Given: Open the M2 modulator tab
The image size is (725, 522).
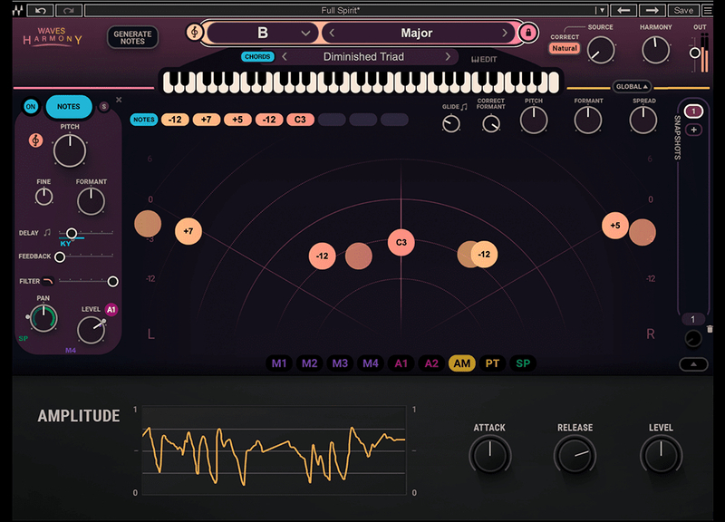Looking at the screenshot, I should tap(309, 363).
